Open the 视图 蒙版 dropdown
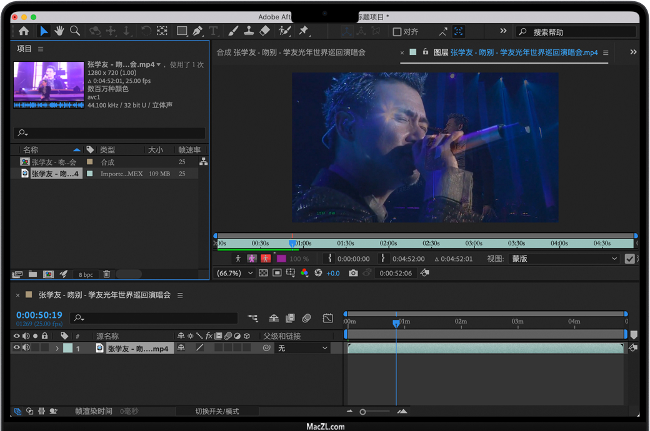The width and height of the screenshot is (650, 431). pos(564,259)
